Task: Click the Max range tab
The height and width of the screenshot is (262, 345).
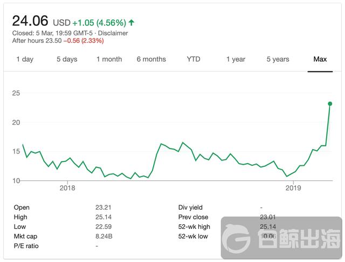Action: click(320, 59)
